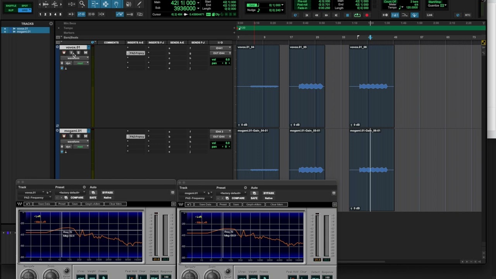
Task: Open vovox.01 automation mode selector (read)
Action: (81, 63)
